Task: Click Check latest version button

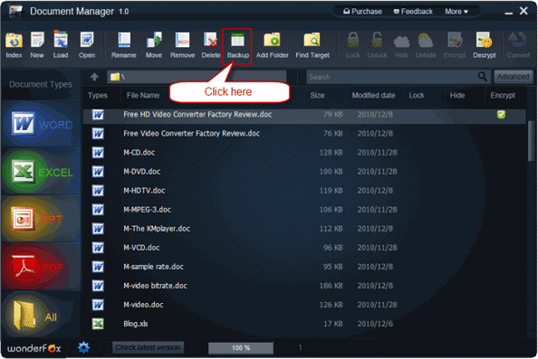Action: (x=148, y=347)
